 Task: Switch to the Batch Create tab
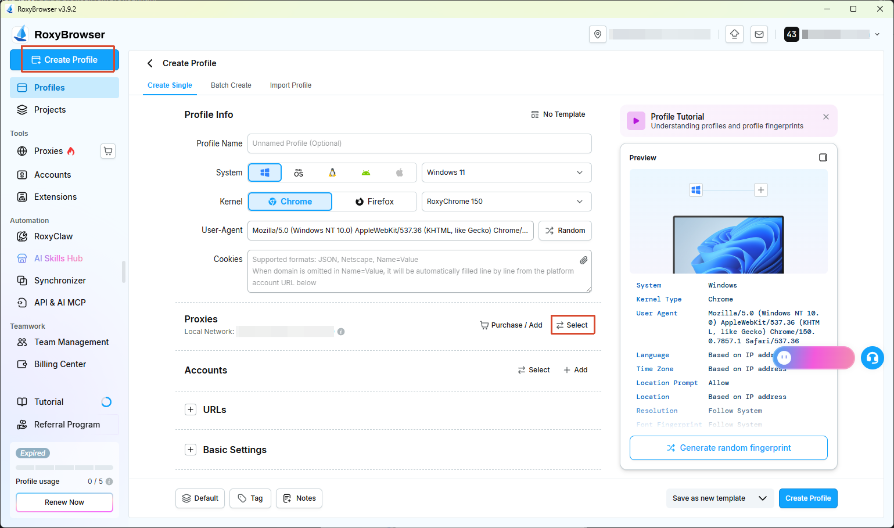pyautogui.click(x=231, y=85)
